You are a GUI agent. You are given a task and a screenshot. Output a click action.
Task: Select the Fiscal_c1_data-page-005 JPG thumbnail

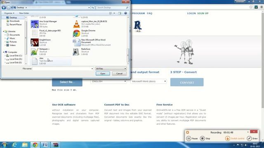coord(35,33)
